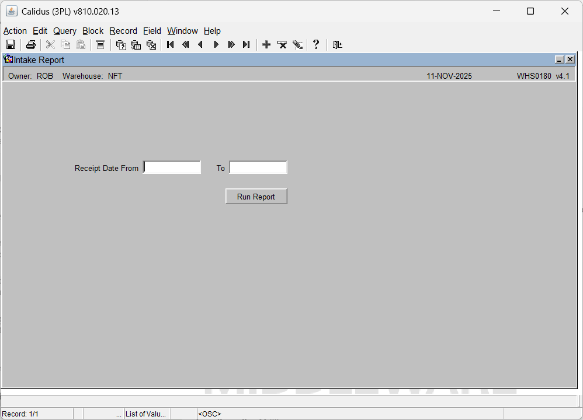Open the Query menu
Viewport: 583px width, 420px height.
click(x=65, y=31)
